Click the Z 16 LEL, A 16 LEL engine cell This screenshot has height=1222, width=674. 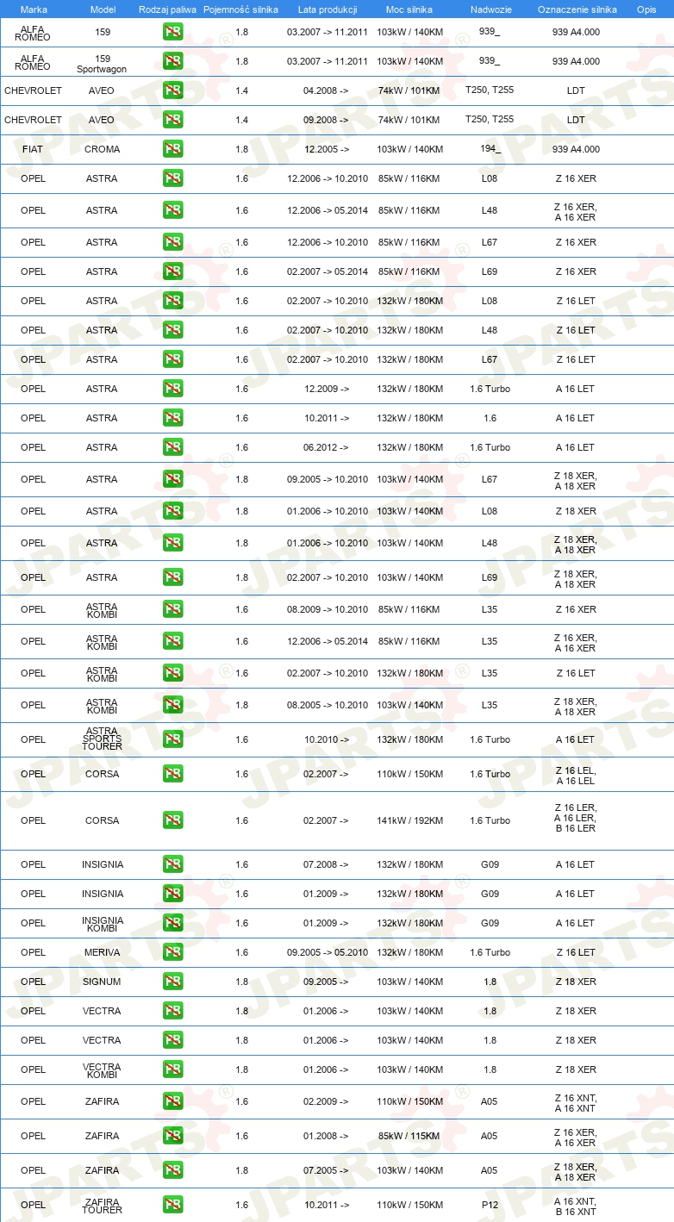tap(575, 776)
